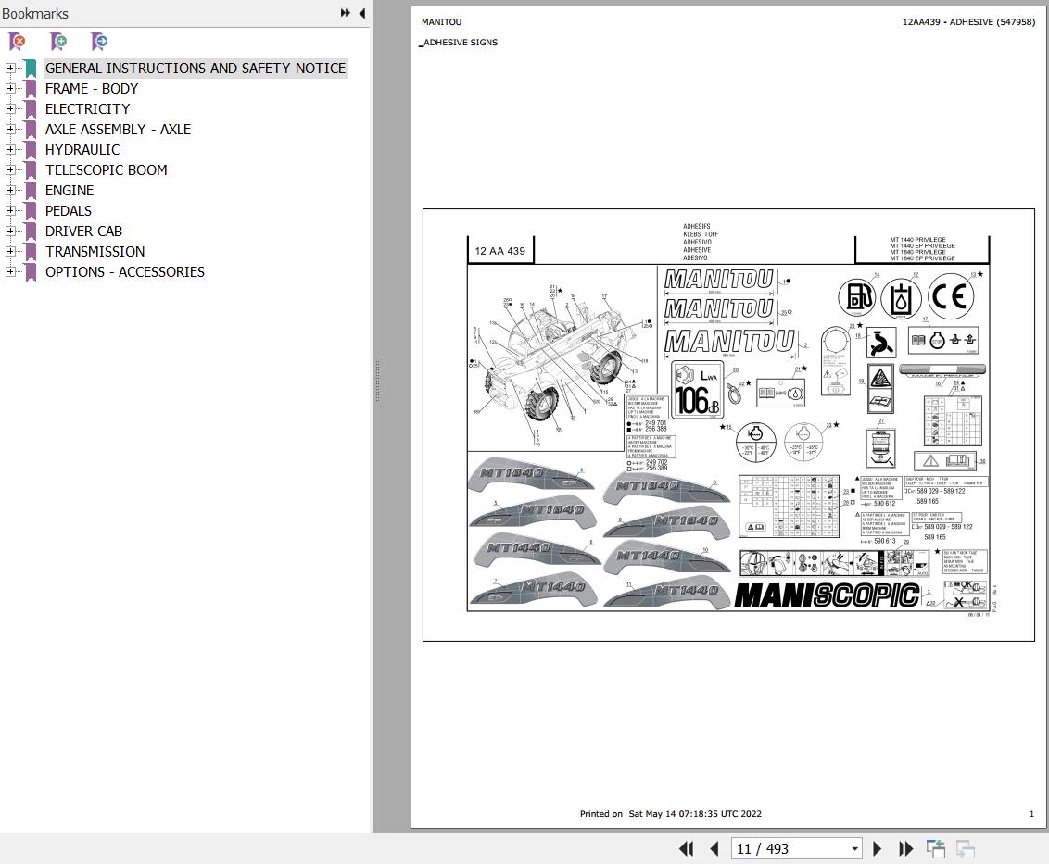Expand the ENGINE bookmark node

(10, 191)
